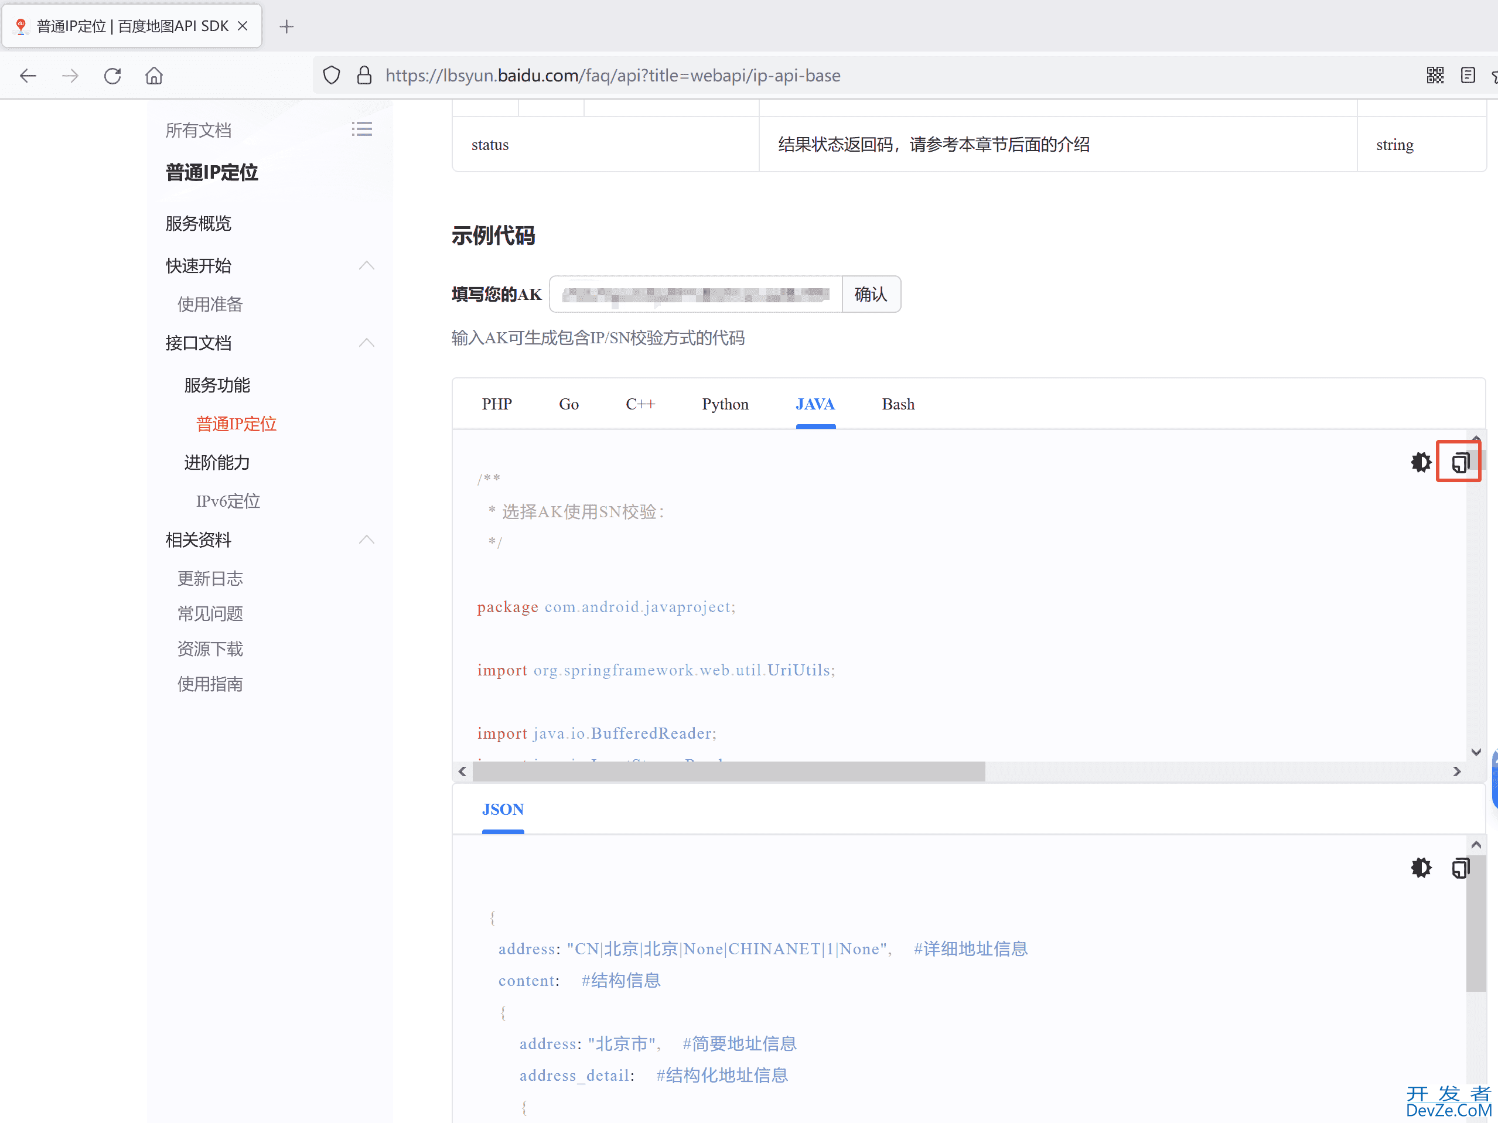The image size is (1498, 1123).
Task: Open the QR code icon in address bar
Action: point(1435,75)
